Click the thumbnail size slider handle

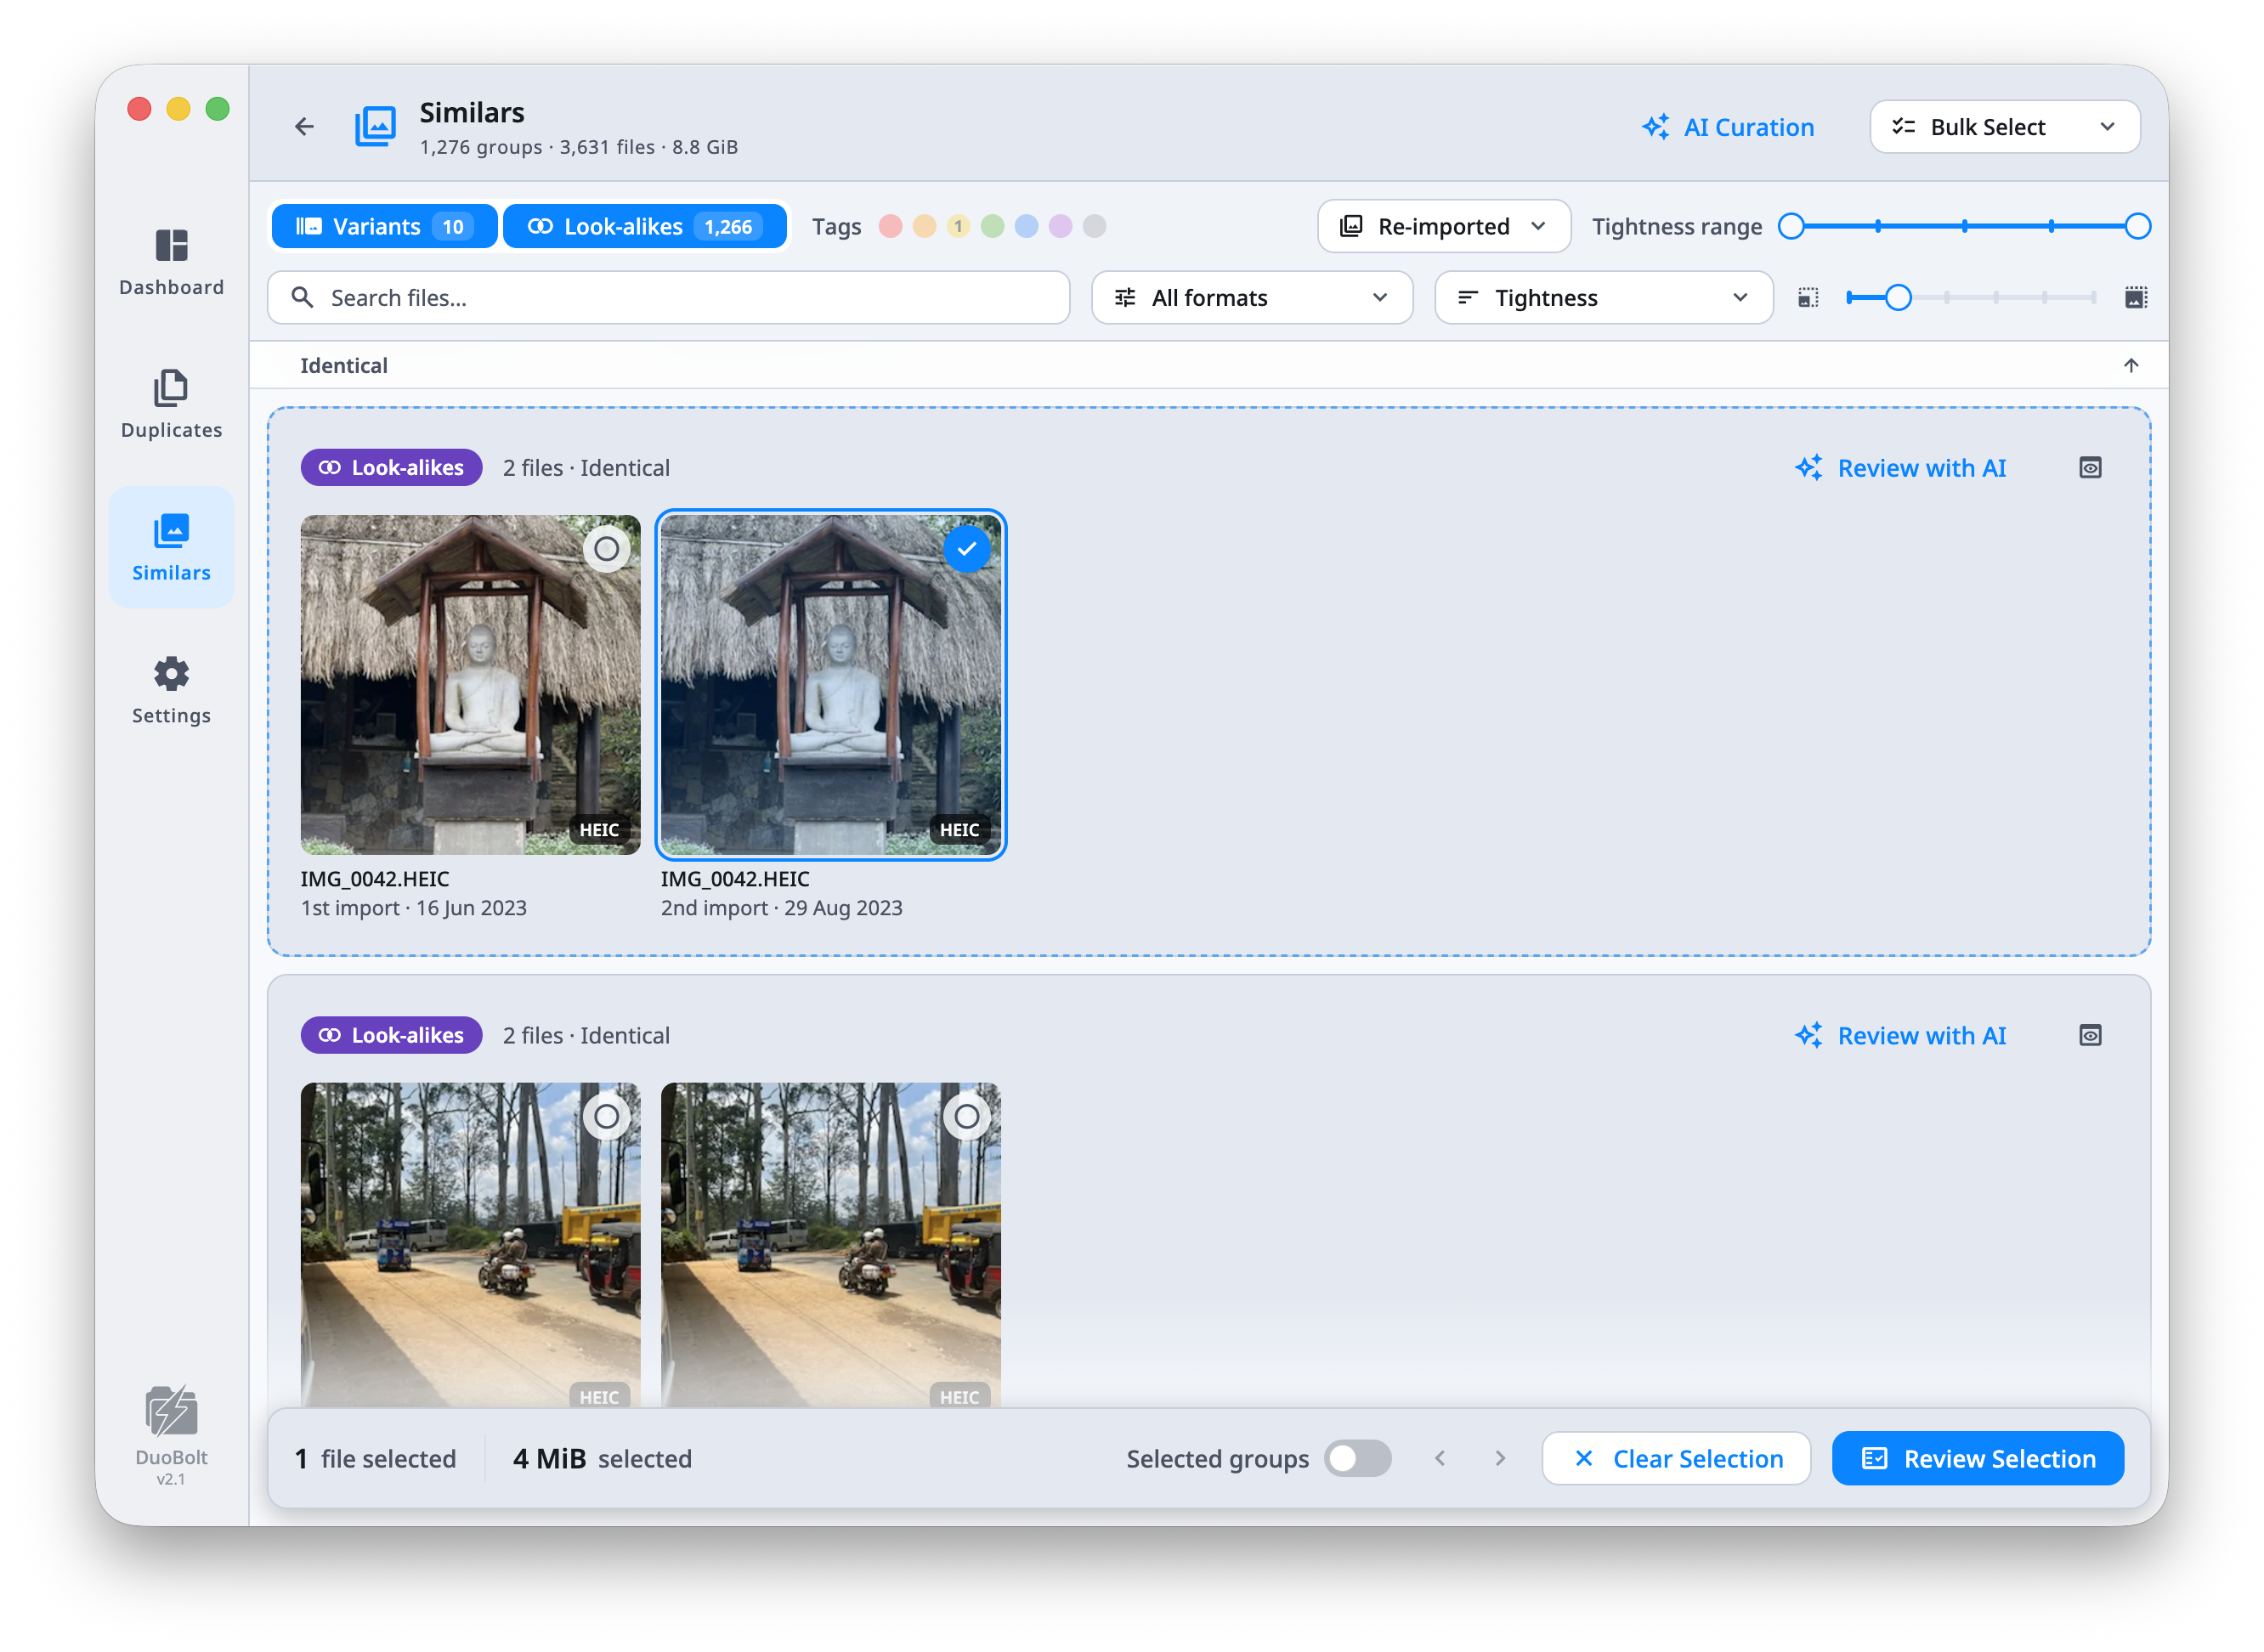[1898, 297]
